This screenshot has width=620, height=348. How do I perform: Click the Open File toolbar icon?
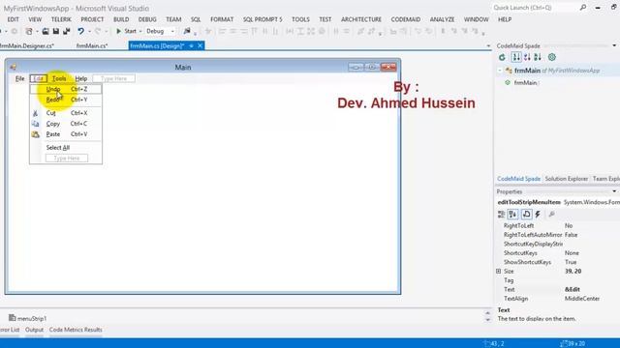pos(46,31)
